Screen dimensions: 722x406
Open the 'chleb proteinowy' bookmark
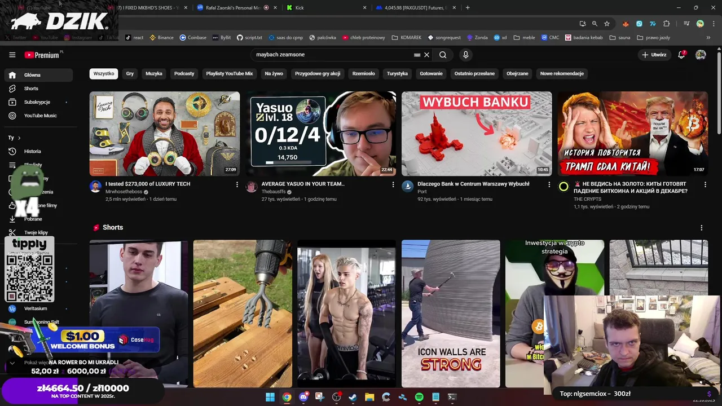point(363,38)
